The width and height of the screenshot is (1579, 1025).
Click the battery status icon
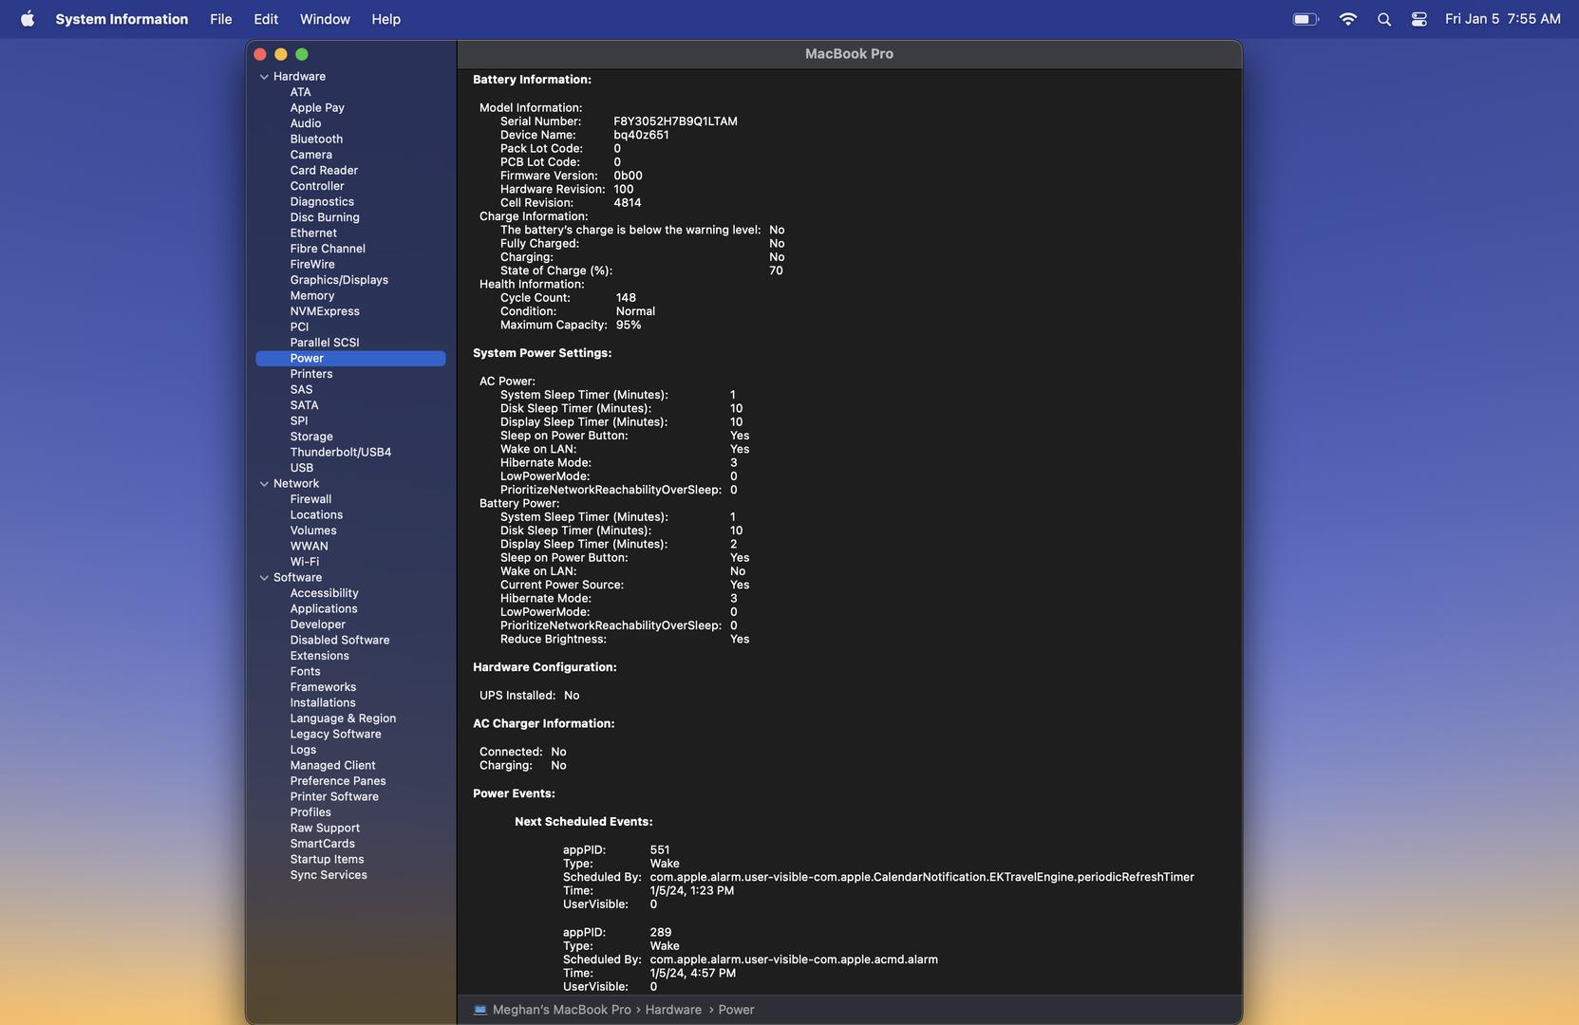[1306, 19]
